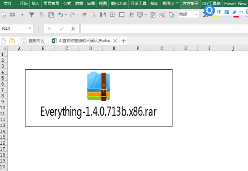Open the 公式 ribbon tab
Screen dimensions: 248x171
pos(67,3)
